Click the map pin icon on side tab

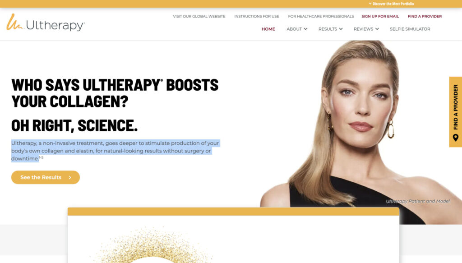[456, 138]
